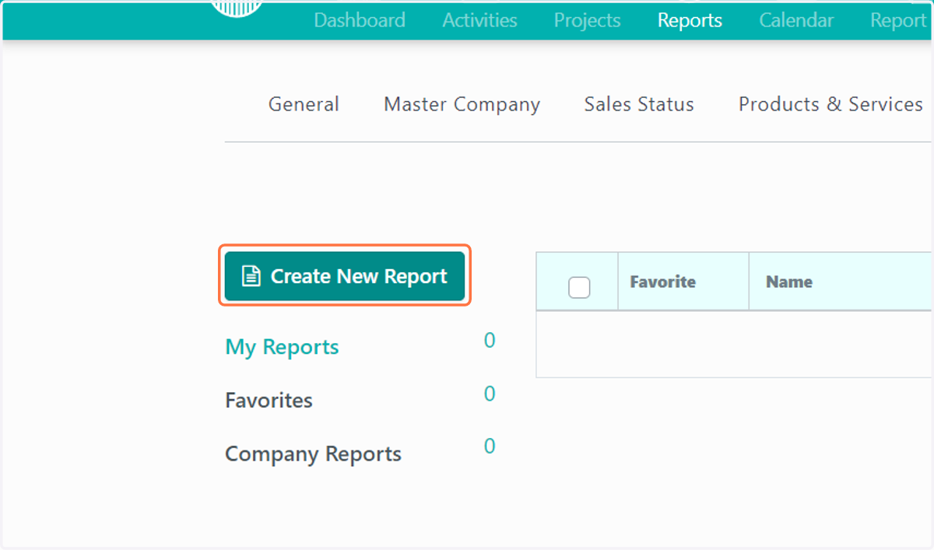The image size is (934, 550).
Task: Open the Projects navigation item
Action: [587, 20]
